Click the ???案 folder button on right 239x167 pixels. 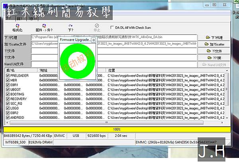pos(214,58)
